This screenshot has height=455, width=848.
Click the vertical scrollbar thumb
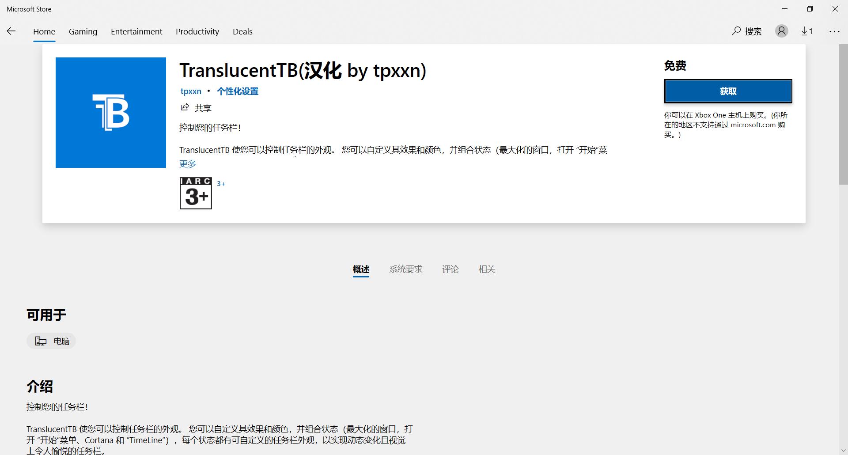point(844,114)
